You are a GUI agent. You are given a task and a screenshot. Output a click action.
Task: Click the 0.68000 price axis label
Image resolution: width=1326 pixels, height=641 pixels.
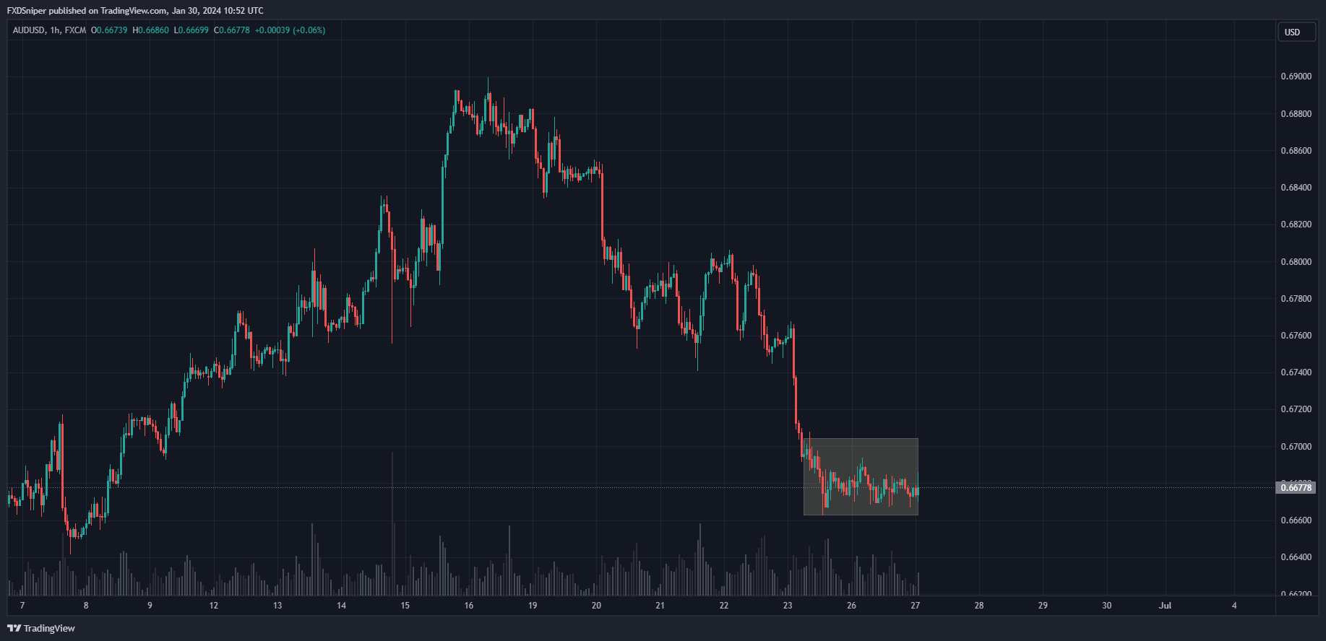1296,262
